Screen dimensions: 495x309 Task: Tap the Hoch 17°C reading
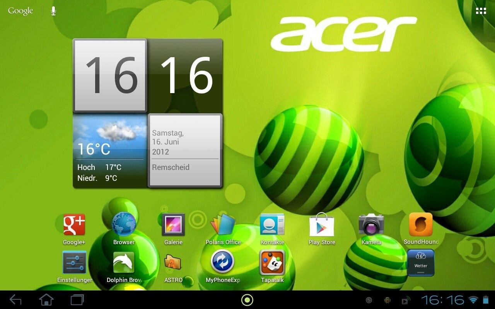pyautogui.click(x=99, y=167)
